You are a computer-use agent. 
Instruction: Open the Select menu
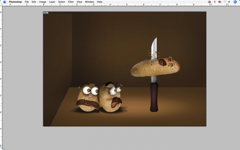click(62, 2)
